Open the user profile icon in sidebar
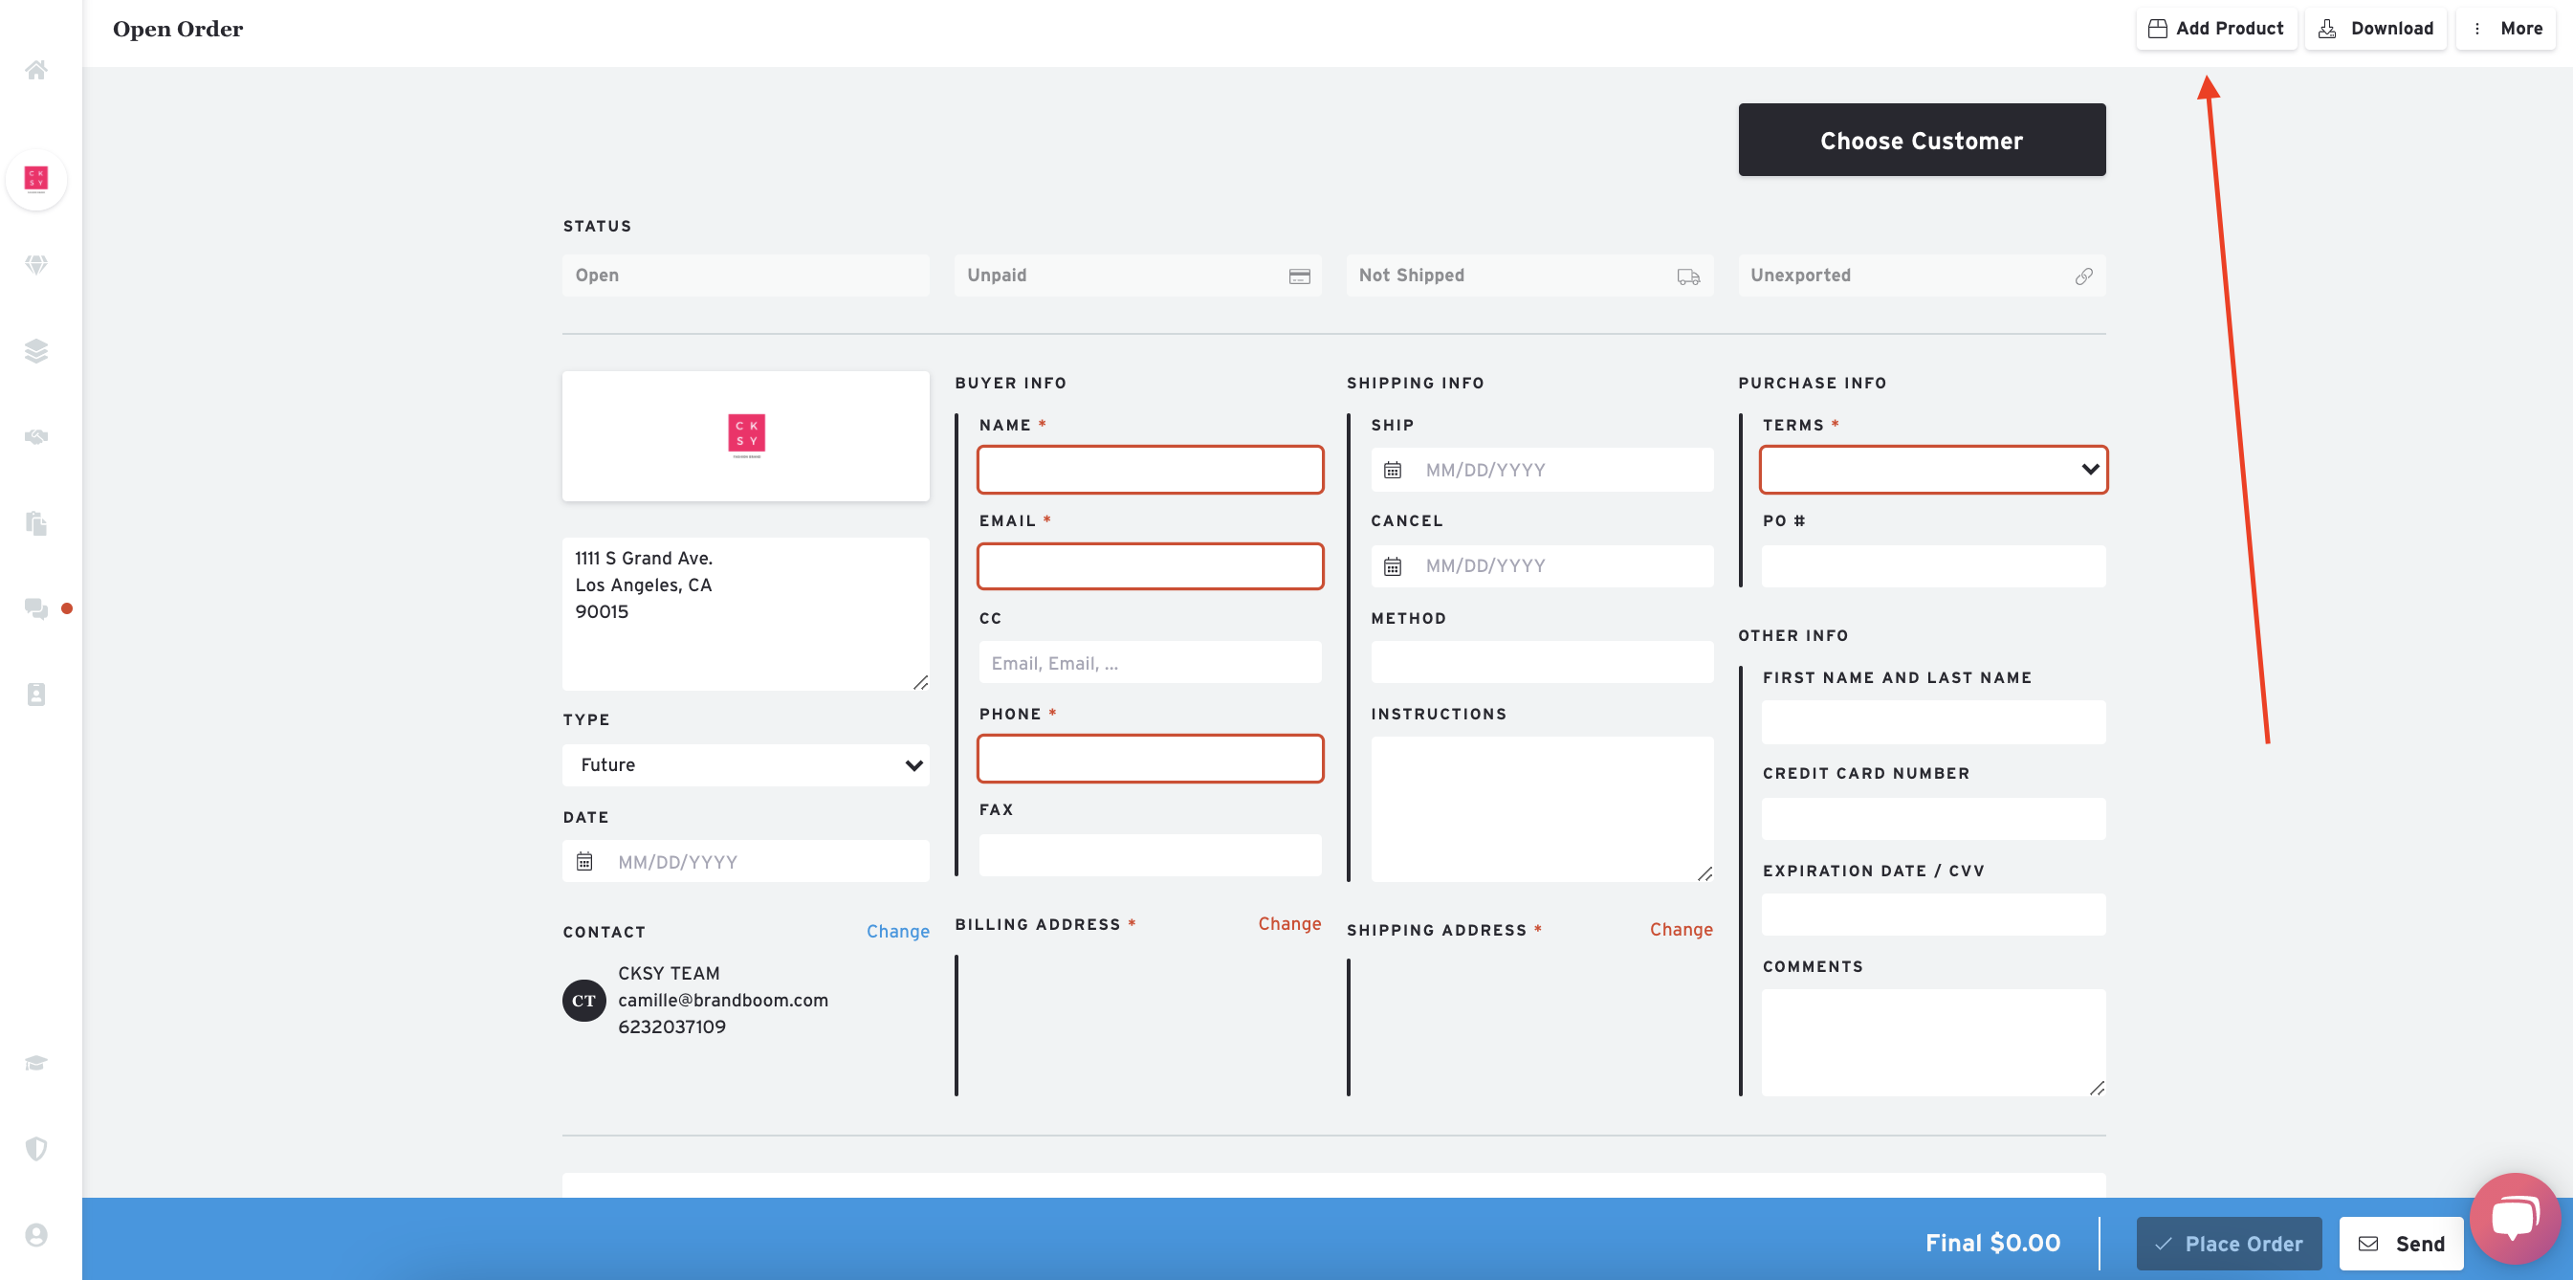Viewport: 2573px width, 1280px height. click(36, 1235)
